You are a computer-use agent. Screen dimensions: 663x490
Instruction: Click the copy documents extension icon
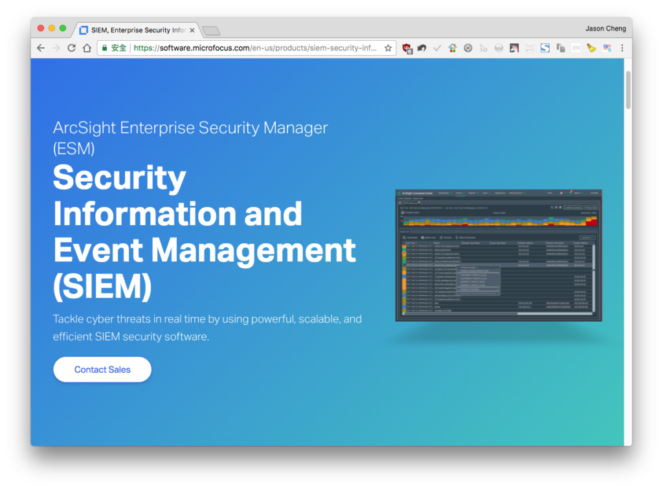(561, 48)
